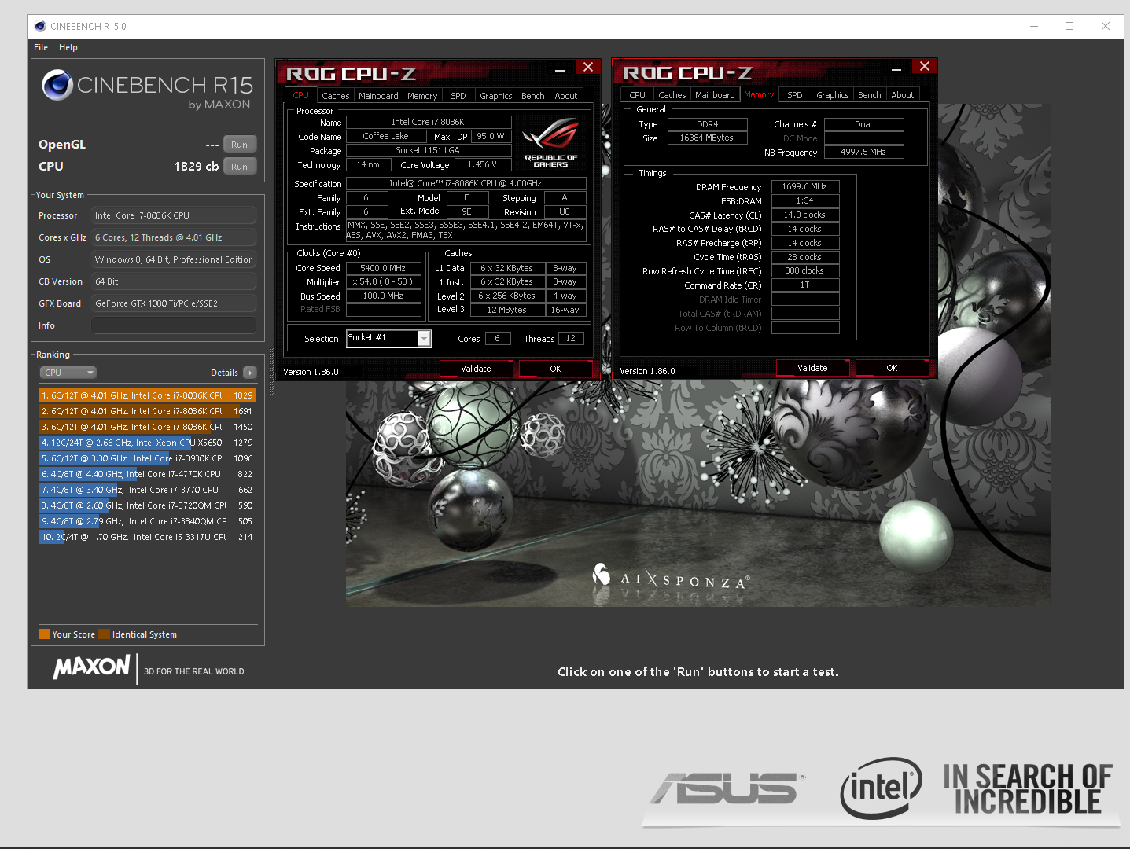Screen dimensions: 1130x849
Task: Select ranking row 2 with score 1691
Action: [x=147, y=411]
